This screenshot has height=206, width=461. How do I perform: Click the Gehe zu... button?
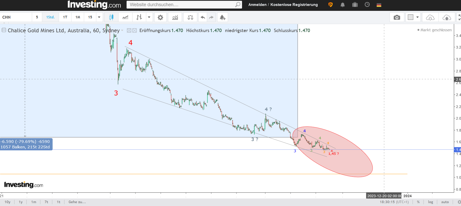(77, 202)
